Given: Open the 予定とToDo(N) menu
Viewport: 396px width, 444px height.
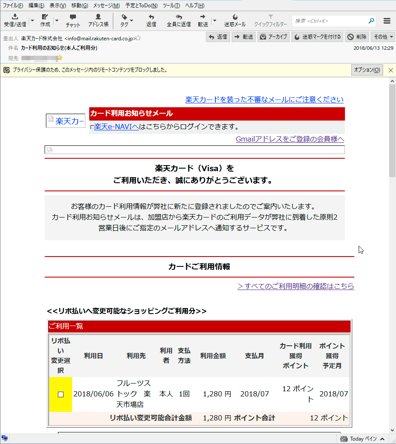Looking at the screenshot, I should point(141,6).
